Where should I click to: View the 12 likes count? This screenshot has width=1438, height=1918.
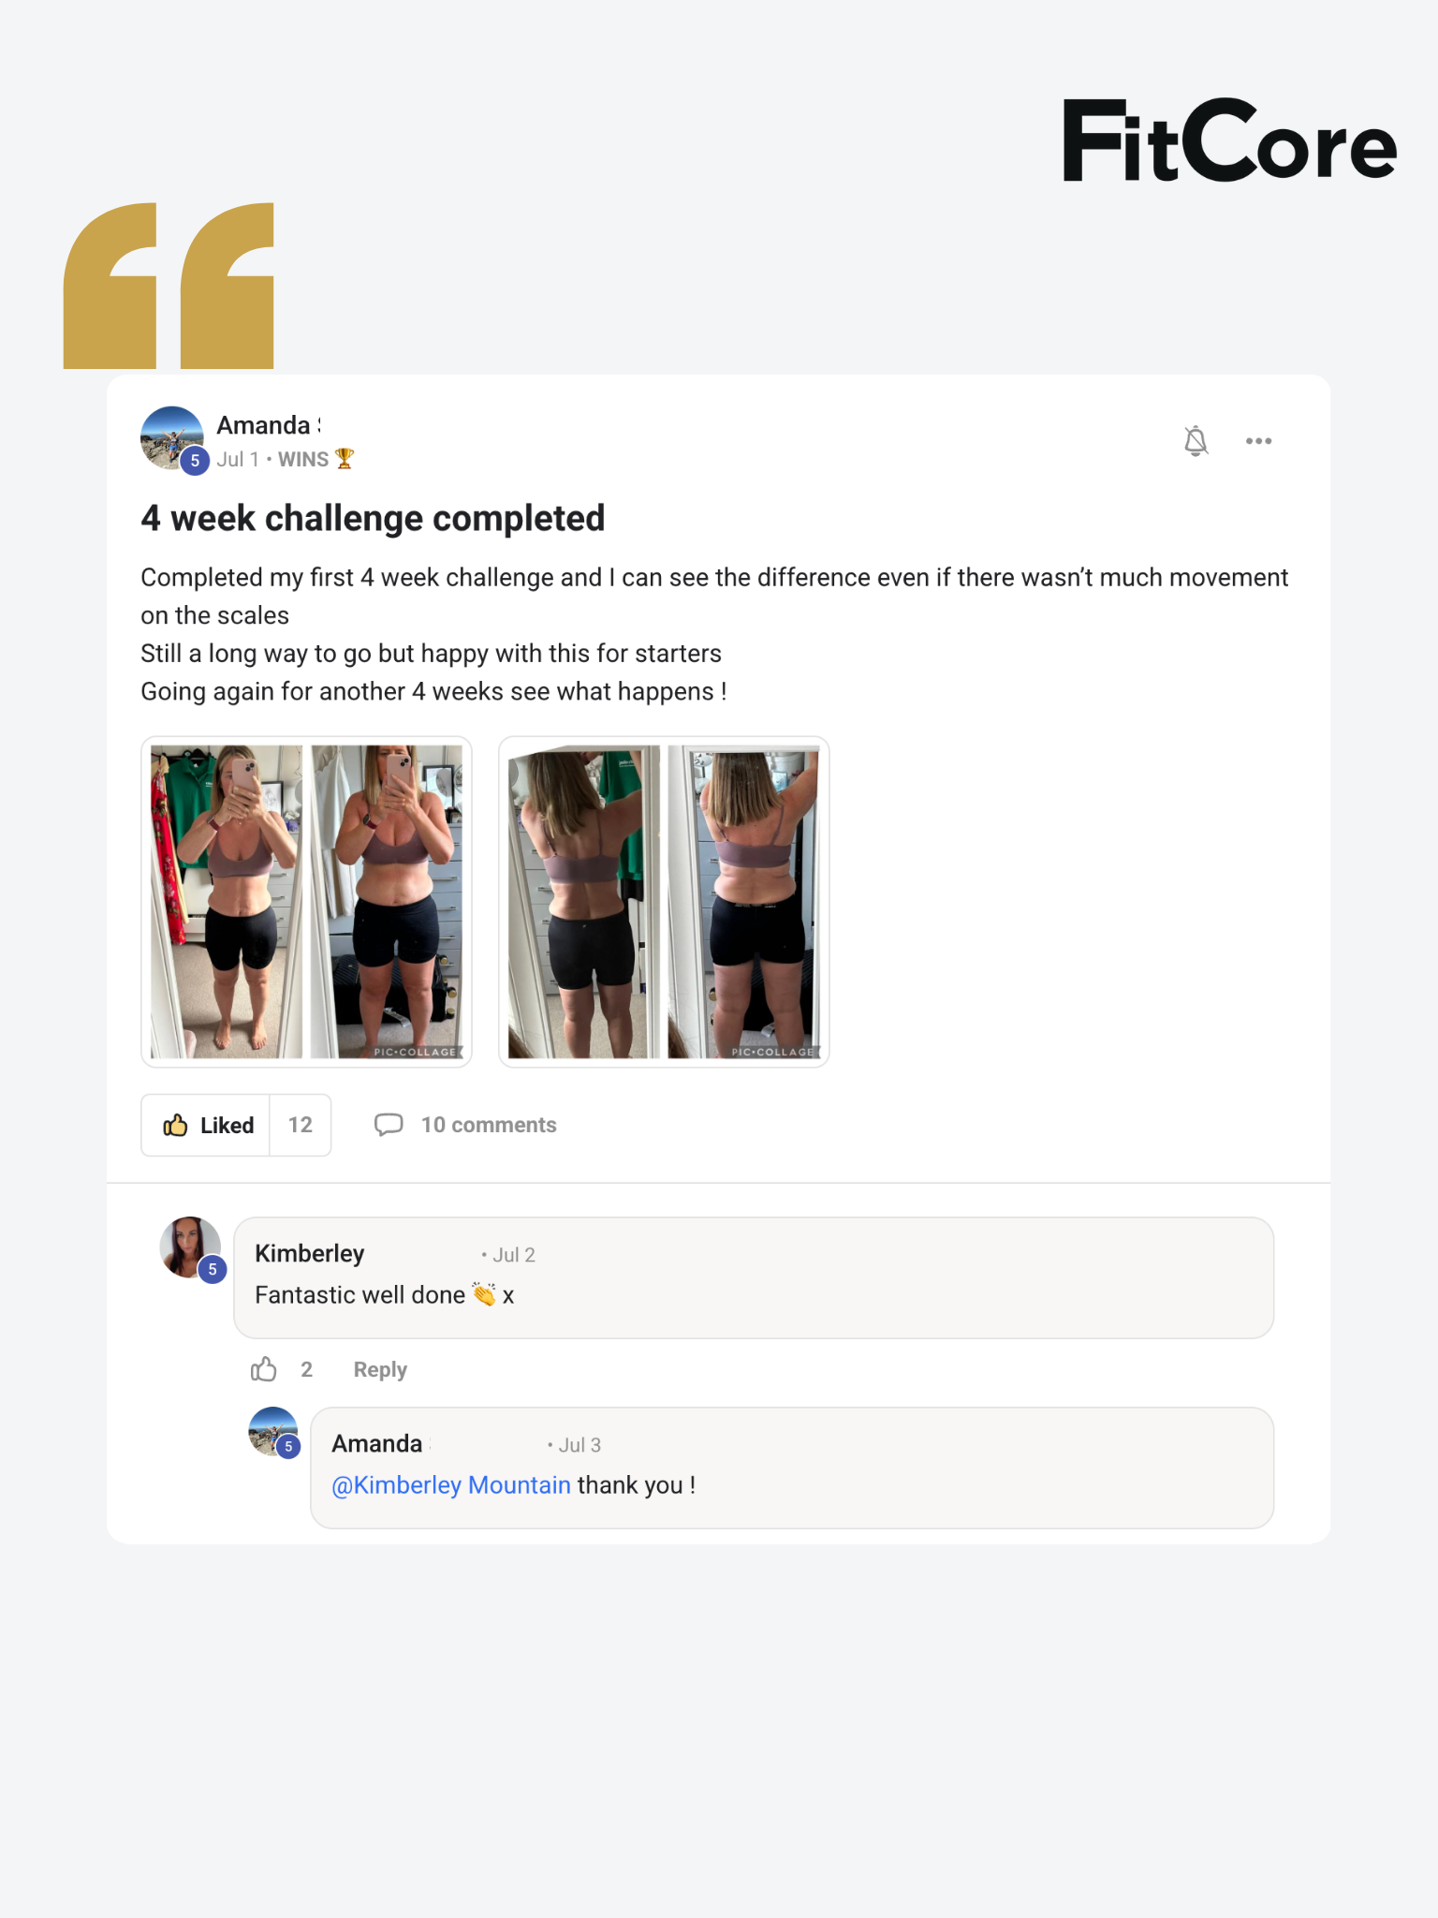301,1125
